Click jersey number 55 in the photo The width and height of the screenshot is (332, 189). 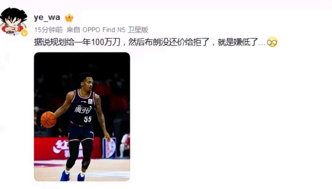[88, 119]
